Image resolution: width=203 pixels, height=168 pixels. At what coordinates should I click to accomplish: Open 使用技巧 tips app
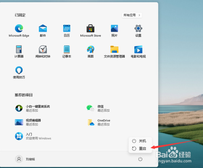pyautogui.click(x=19, y=72)
